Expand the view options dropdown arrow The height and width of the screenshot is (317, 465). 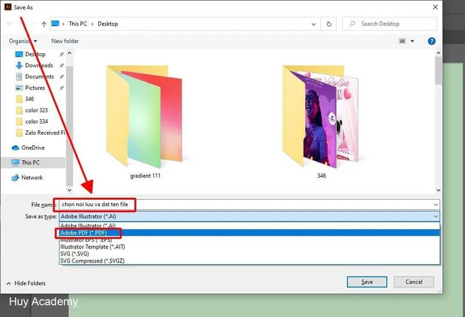pyautogui.click(x=412, y=41)
